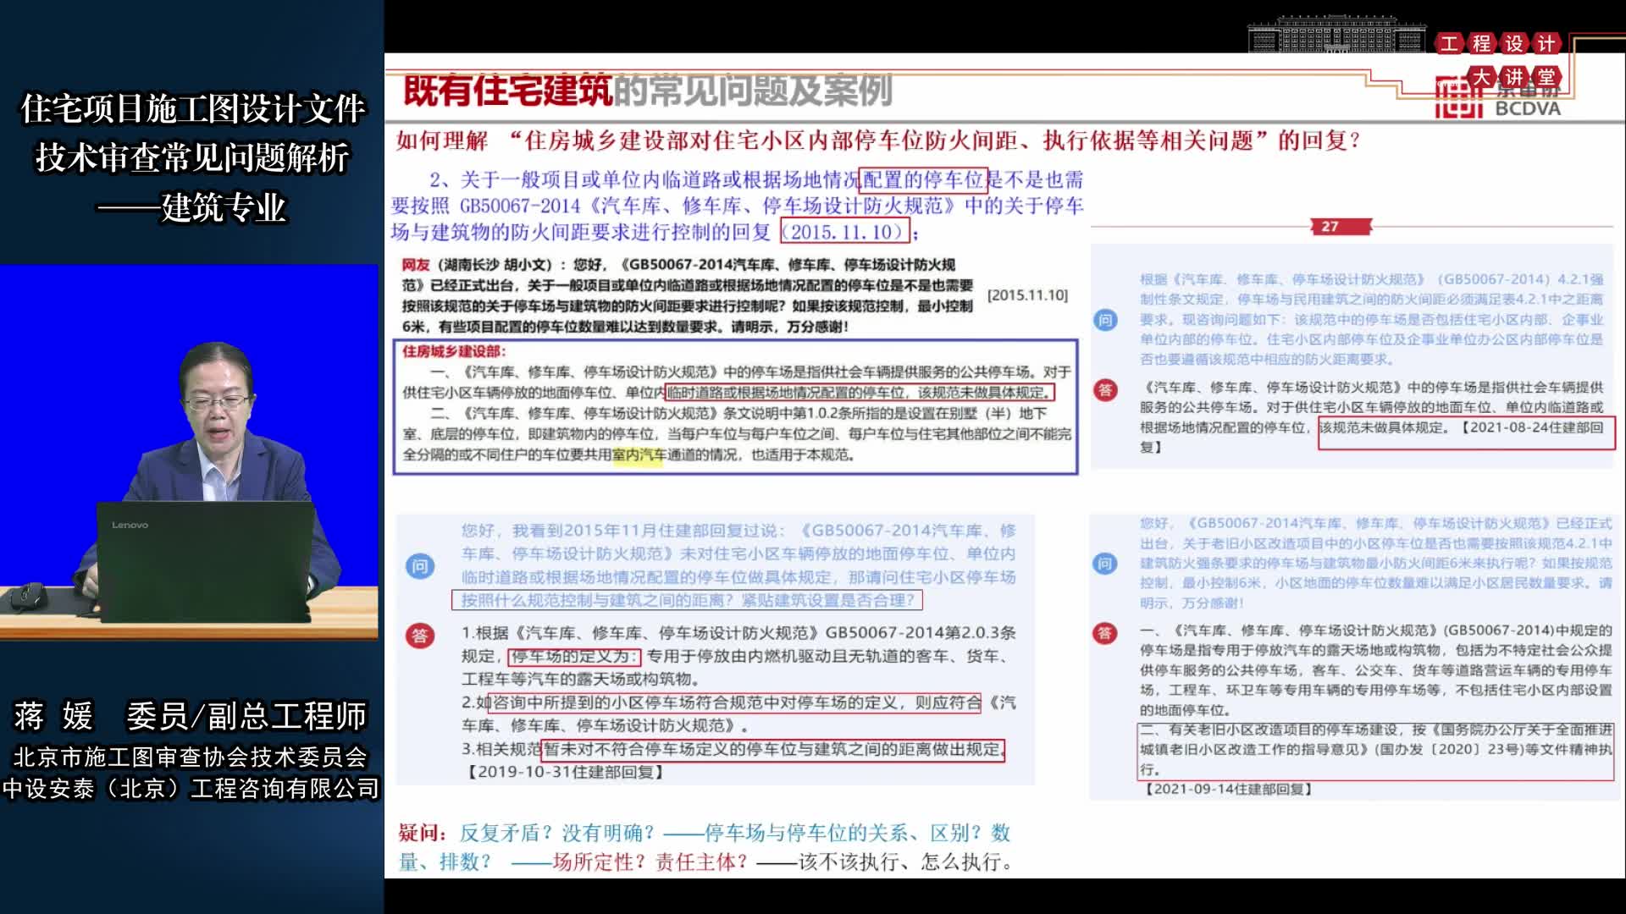Click the red 网友 label
This screenshot has width=1626, height=914.
[x=416, y=265]
